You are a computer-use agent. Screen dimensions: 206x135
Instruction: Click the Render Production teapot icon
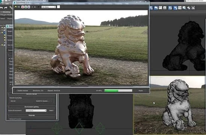tap(189, 8)
